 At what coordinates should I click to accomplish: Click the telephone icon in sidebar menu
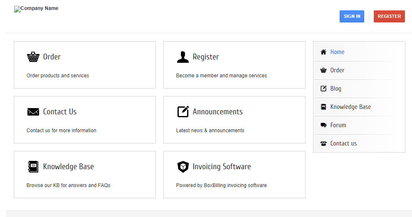tap(323, 143)
